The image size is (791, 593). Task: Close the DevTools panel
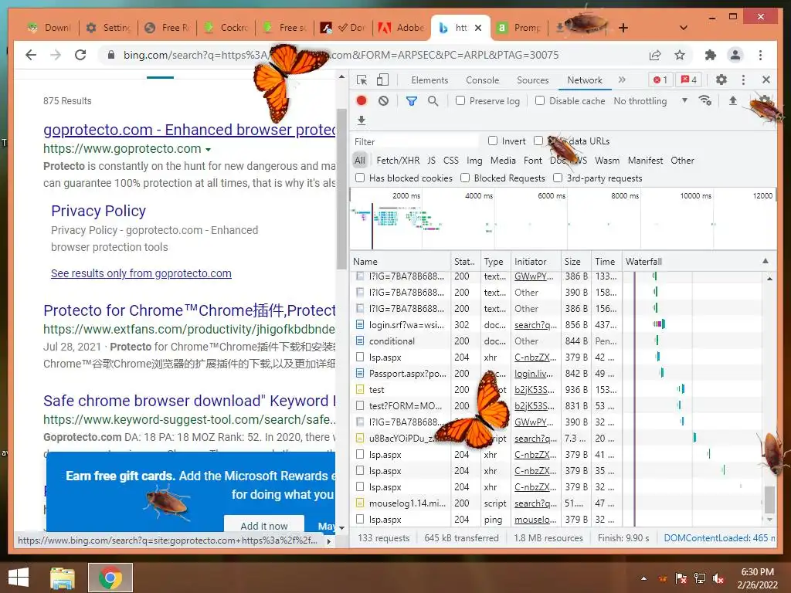click(766, 80)
